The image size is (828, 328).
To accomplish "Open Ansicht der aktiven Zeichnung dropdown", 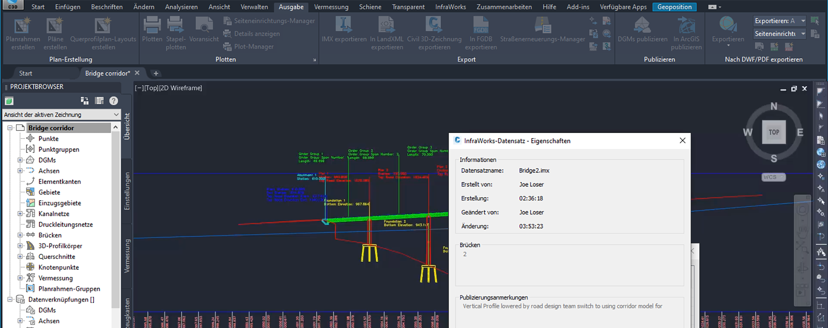I will point(61,115).
